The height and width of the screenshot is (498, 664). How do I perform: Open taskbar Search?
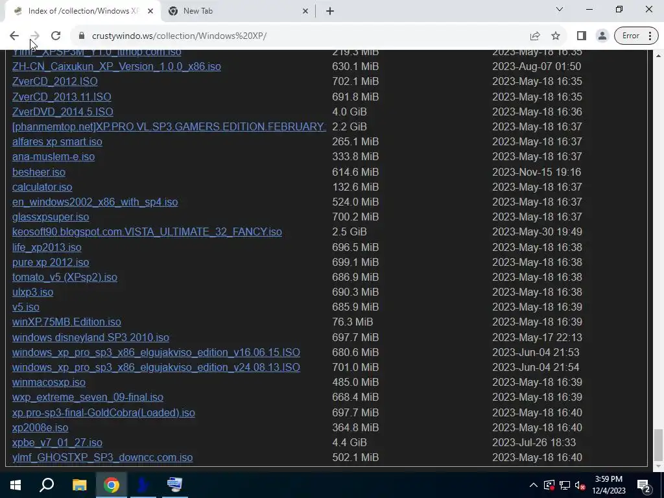(47, 485)
